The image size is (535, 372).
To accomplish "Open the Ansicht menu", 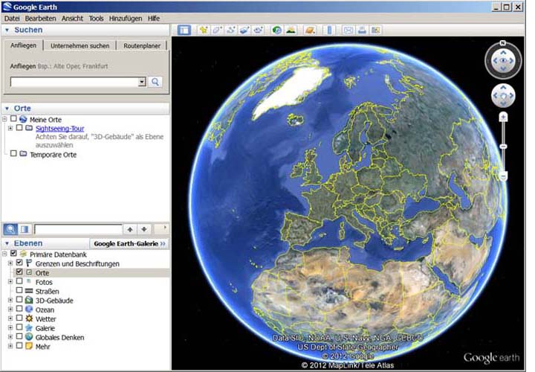I will pos(72,19).
